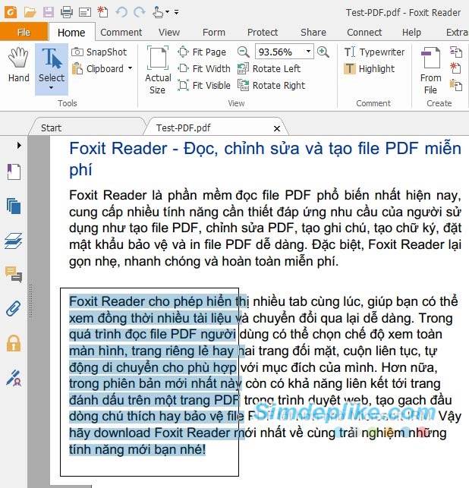
Task: Take a SnapShot of the page
Action: pyautogui.click(x=99, y=52)
